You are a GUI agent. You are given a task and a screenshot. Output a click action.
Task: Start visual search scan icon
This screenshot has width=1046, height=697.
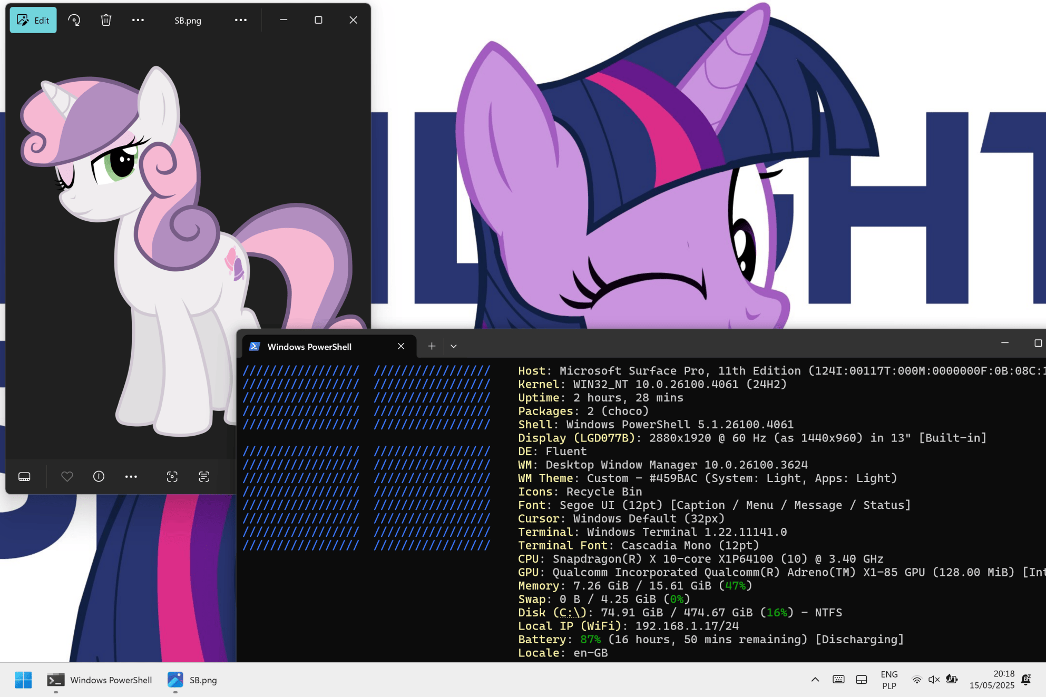[x=172, y=477]
